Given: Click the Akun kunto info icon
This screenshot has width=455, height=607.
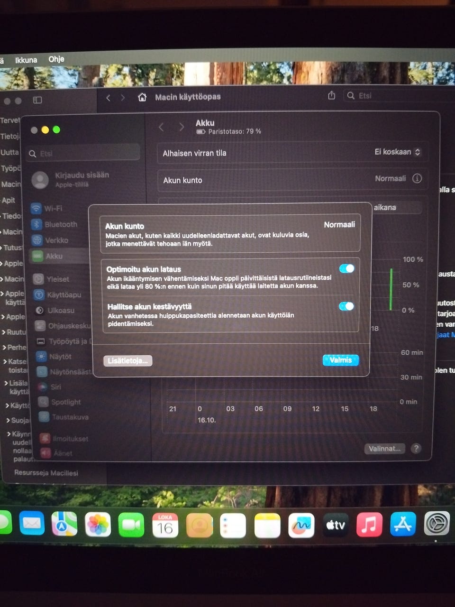Looking at the screenshot, I should click(417, 178).
